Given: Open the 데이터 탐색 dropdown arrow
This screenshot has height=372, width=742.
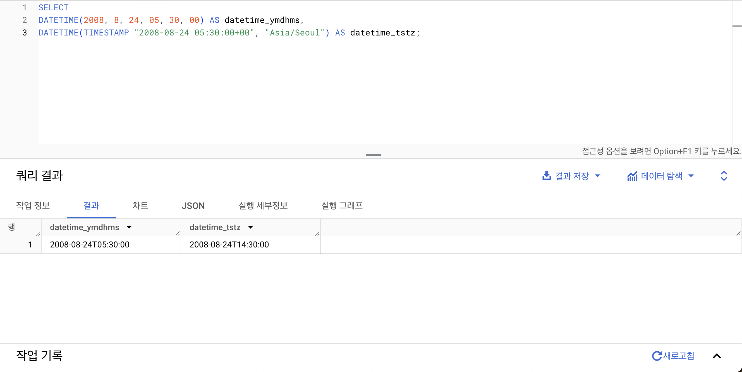Looking at the screenshot, I should (691, 176).
